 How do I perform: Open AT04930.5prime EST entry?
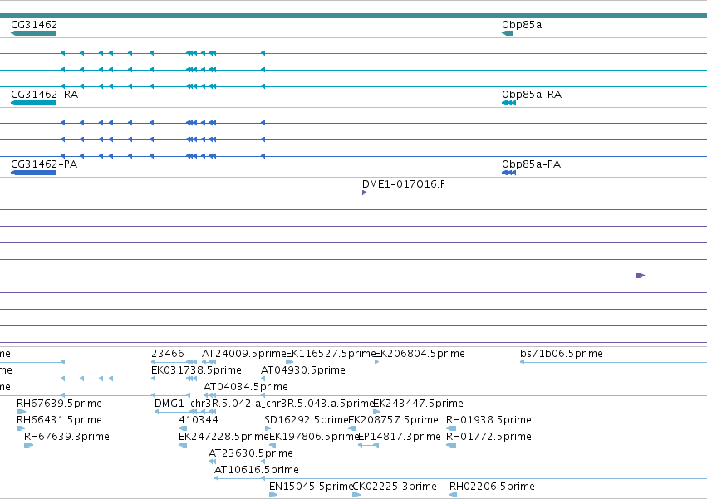click(303, 370)
